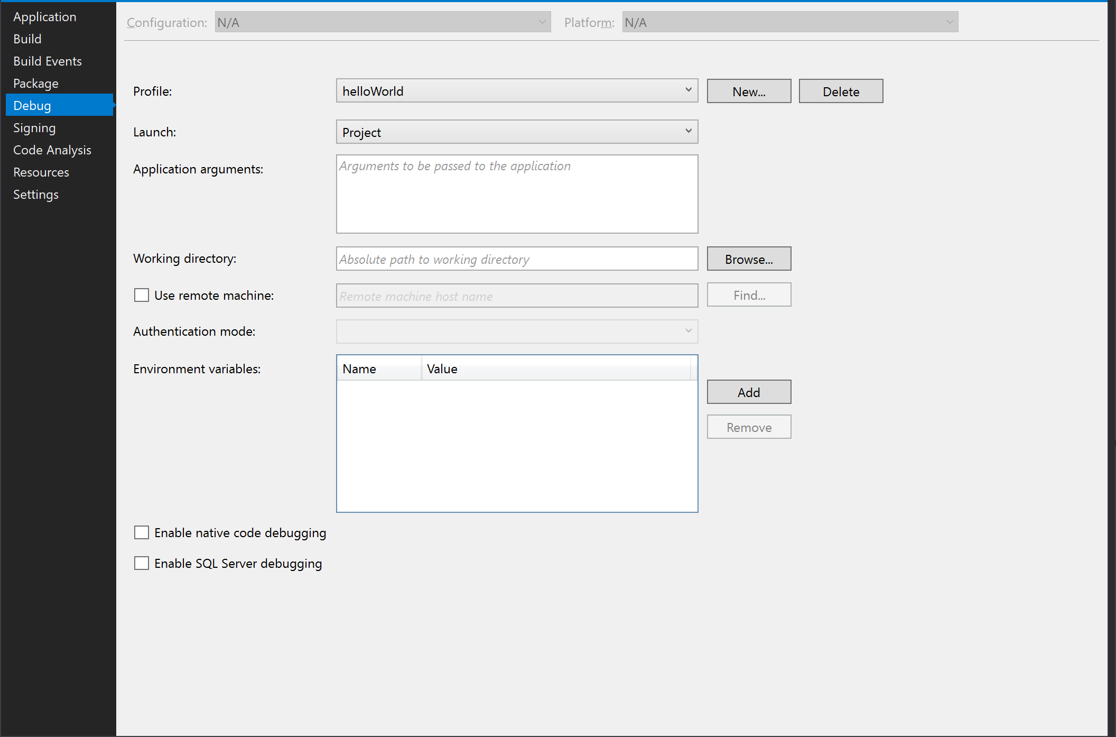This screenshot has width=1116, height=737.
Task: Enable native code debugging checkbox
Action: [x=142, y=532]
